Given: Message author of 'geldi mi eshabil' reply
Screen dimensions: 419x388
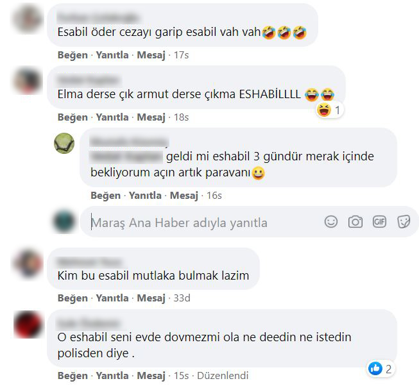Looking at the screenshot, I should click(184, 196).
